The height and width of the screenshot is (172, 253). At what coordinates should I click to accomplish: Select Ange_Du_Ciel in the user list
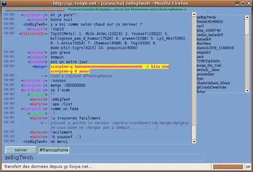[209, 65]
